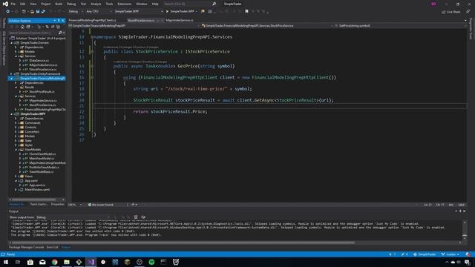Open Mail app from the taskbar
475x267 pixels.
pyautogui.click(x=42, y=262)
